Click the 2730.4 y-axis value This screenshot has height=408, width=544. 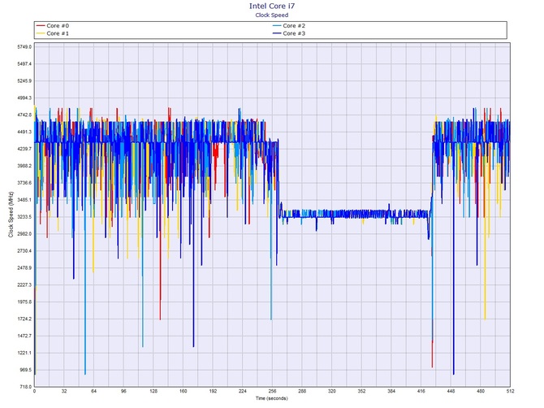[x=24, y=251]
